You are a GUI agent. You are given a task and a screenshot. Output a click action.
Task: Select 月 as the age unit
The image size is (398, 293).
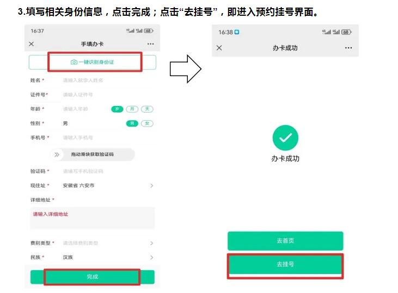coord(132,109)
